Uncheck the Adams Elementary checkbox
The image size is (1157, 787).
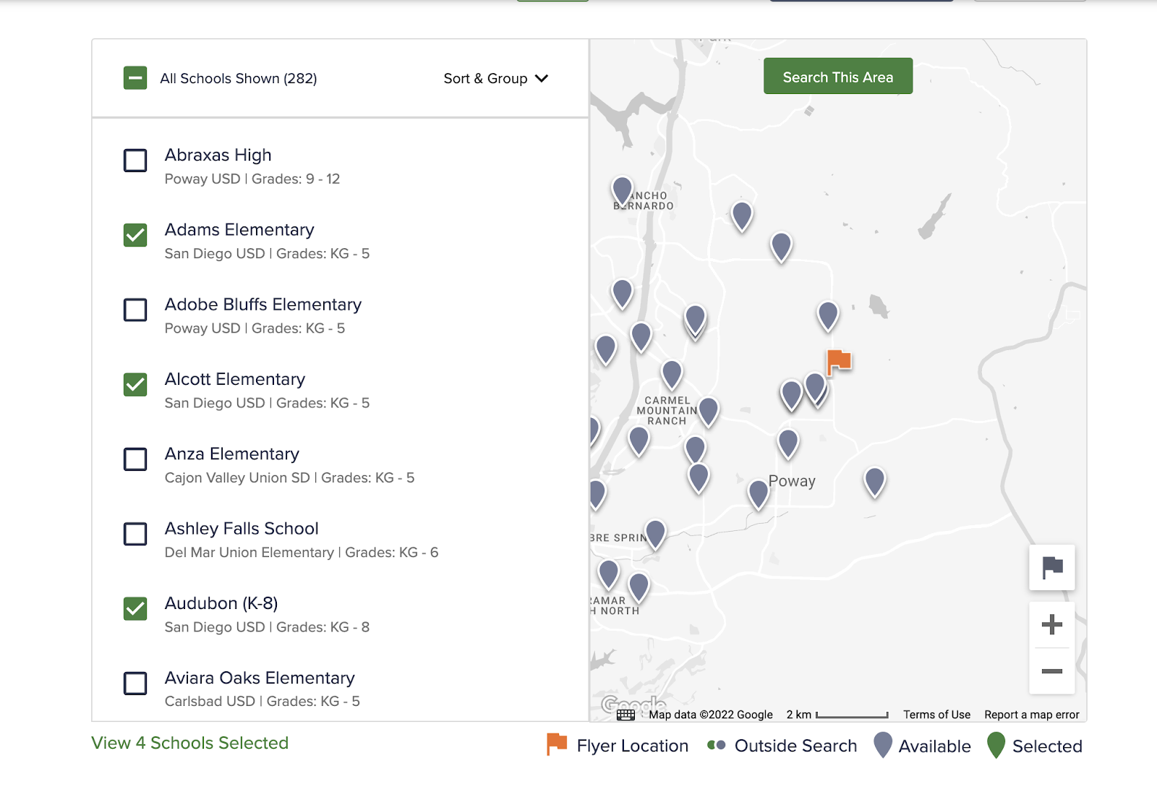coord(135,235)
